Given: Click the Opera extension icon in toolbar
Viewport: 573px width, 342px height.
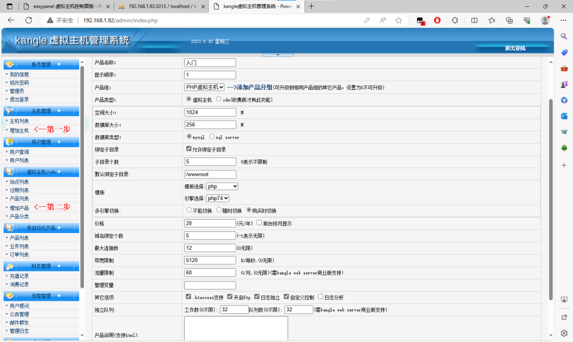Looking at the screenshot, I should [x=437, y=20].
